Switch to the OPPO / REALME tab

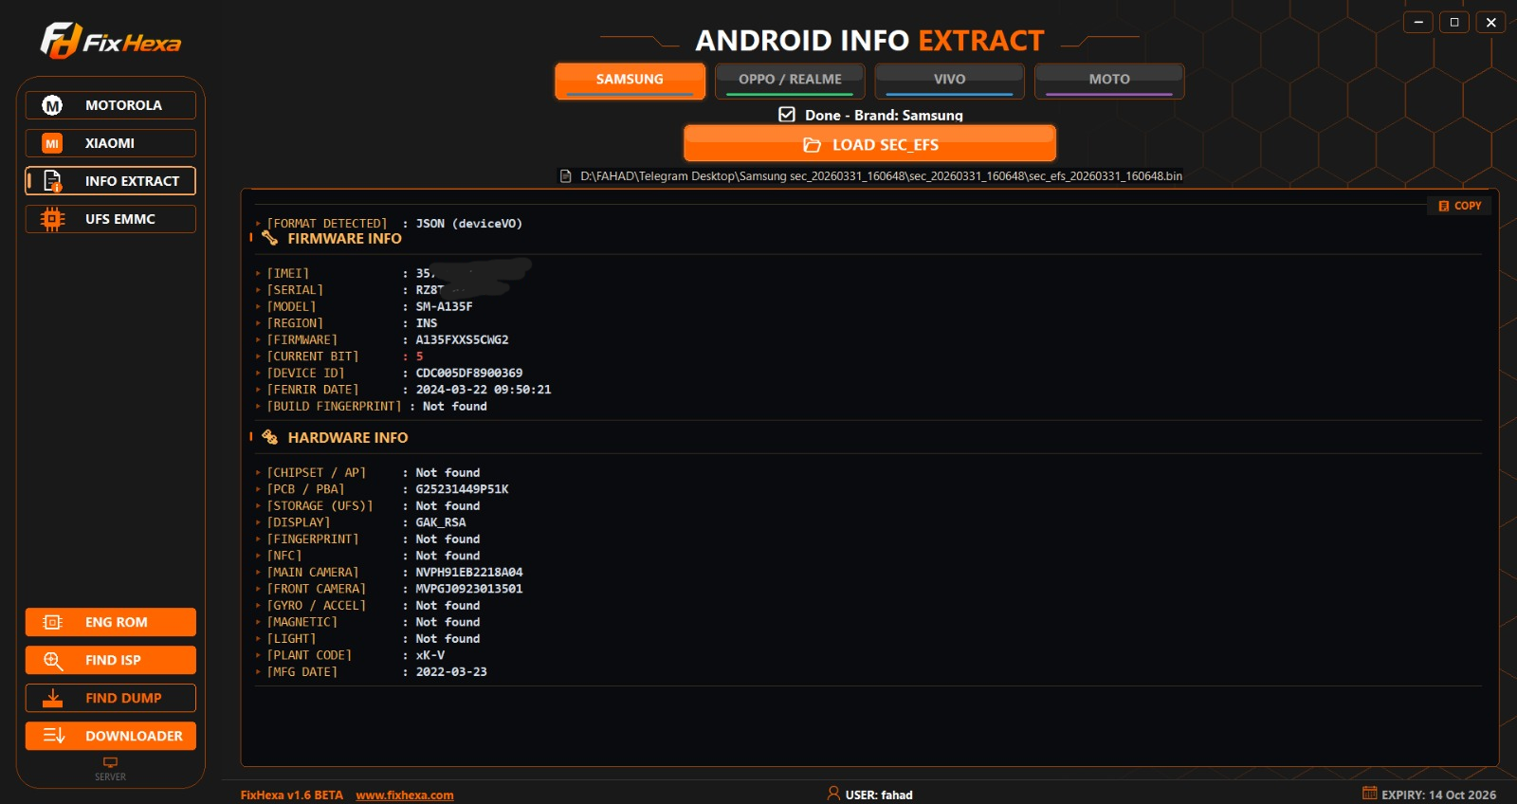pos(790,81)
